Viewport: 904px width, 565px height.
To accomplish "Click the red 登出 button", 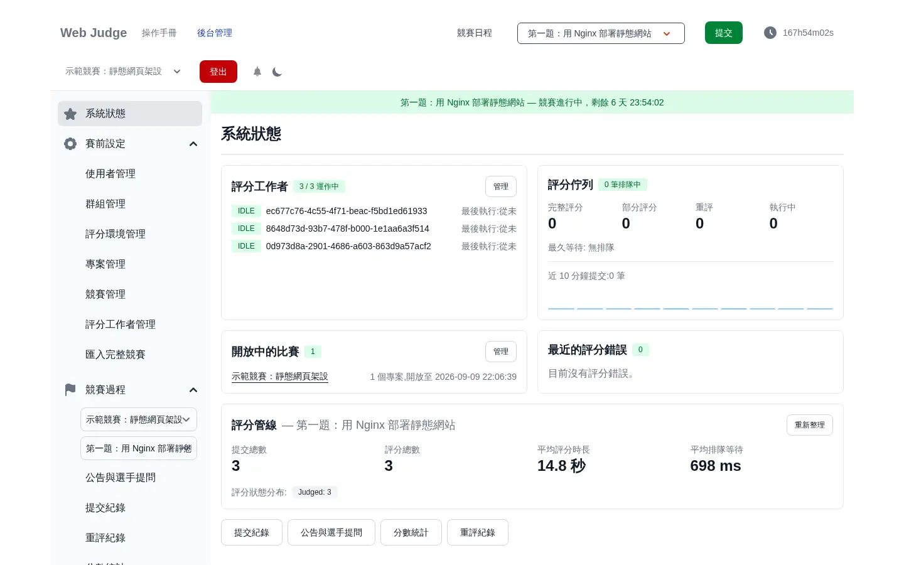I will click(218, 72).
